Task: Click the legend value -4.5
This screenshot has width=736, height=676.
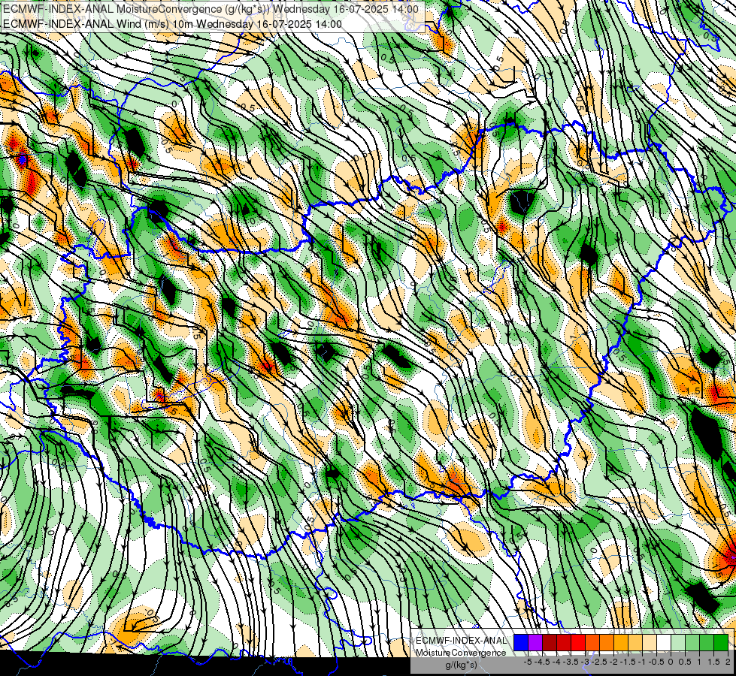Action: [x=542, y=662]
